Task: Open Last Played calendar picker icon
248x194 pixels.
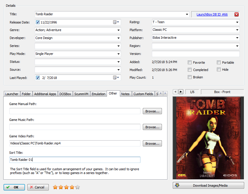Action: (116, 77)
